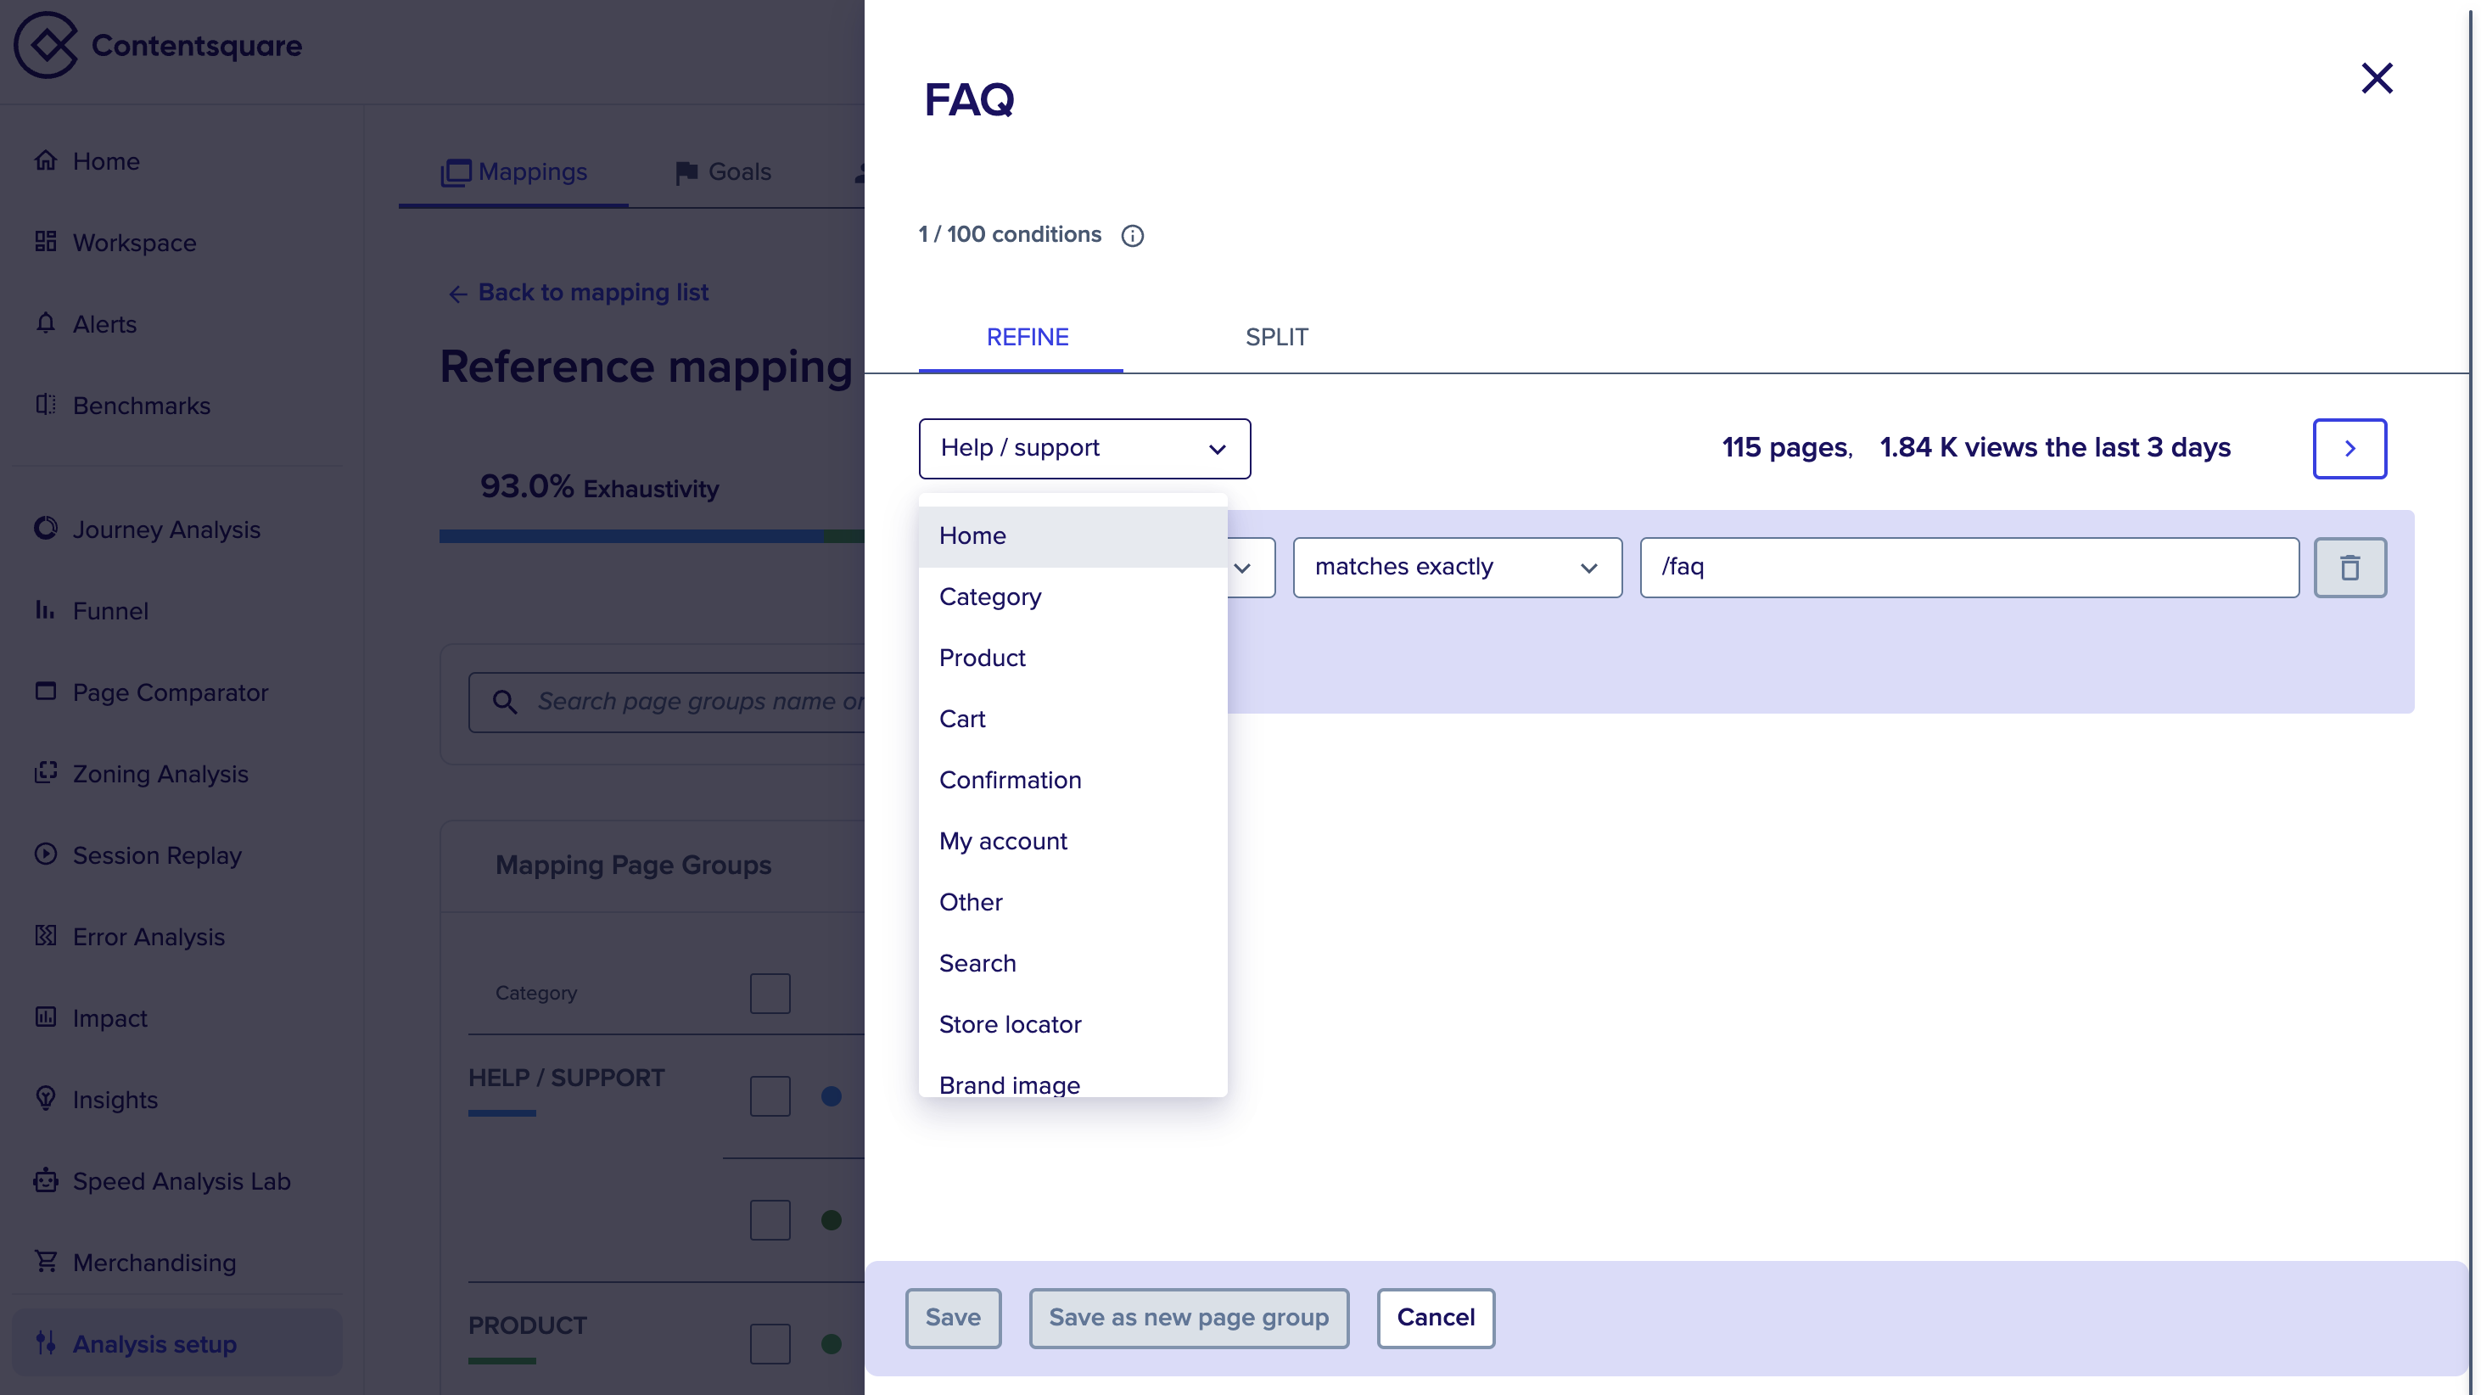The image size is (2481, 1395).
Task: Open Session Replay via its play icon
Action: click(x=45, y=854)
